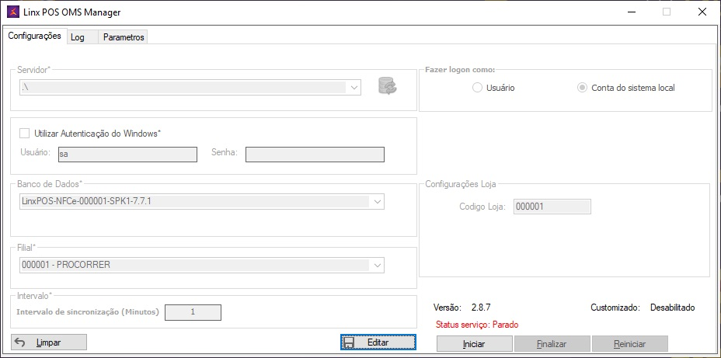Viewport: 721px width, 358px height.
Task: Click the Linx app icon in title bar
Action: (13, 12)
